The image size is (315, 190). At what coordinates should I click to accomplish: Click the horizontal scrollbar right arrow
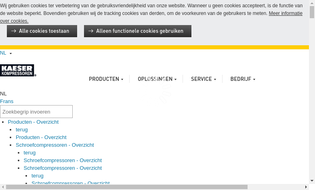(306, 187)
